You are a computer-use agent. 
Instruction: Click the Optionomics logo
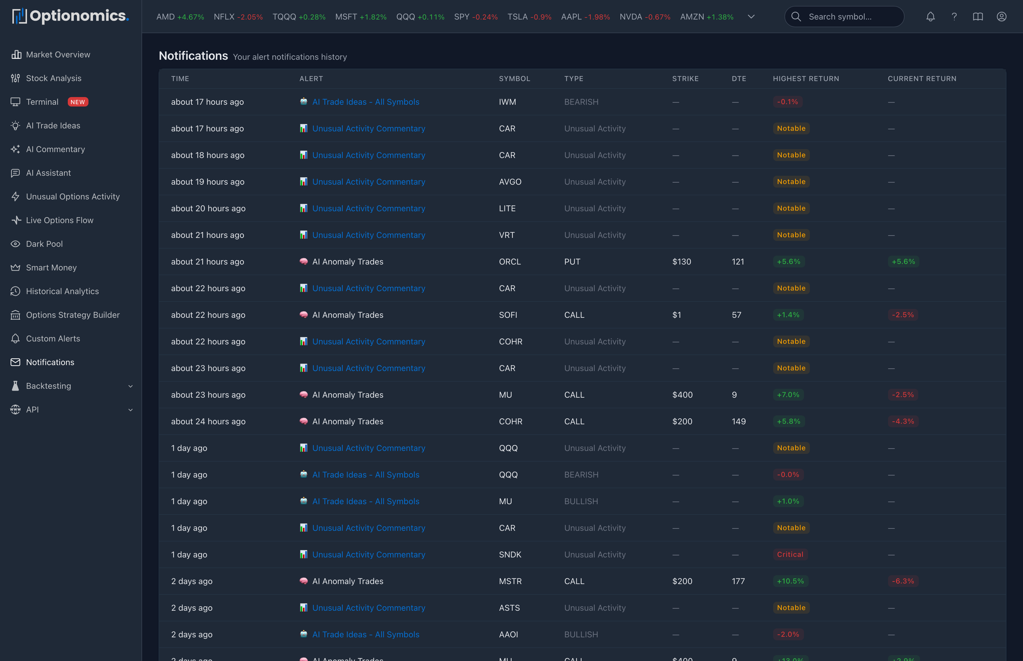pyautogui.click(x=71, y=16)
